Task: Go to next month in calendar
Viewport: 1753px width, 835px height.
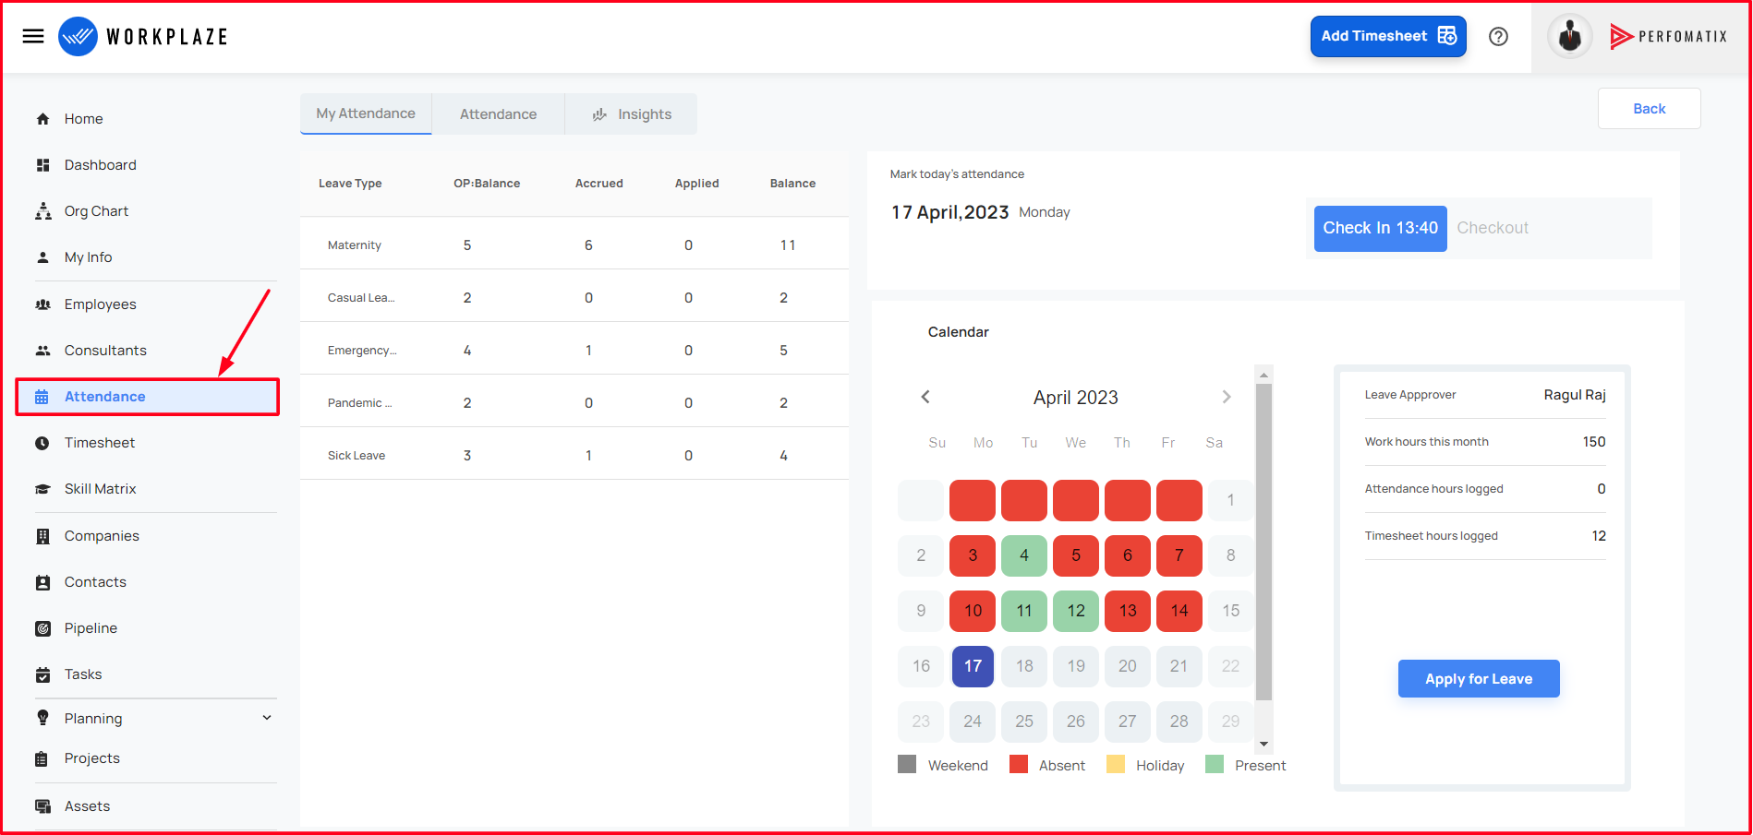Action: [x=1227, y=397]
